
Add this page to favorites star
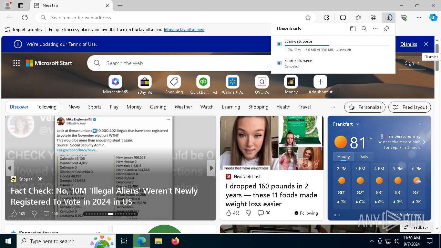(x=308, y=18)
